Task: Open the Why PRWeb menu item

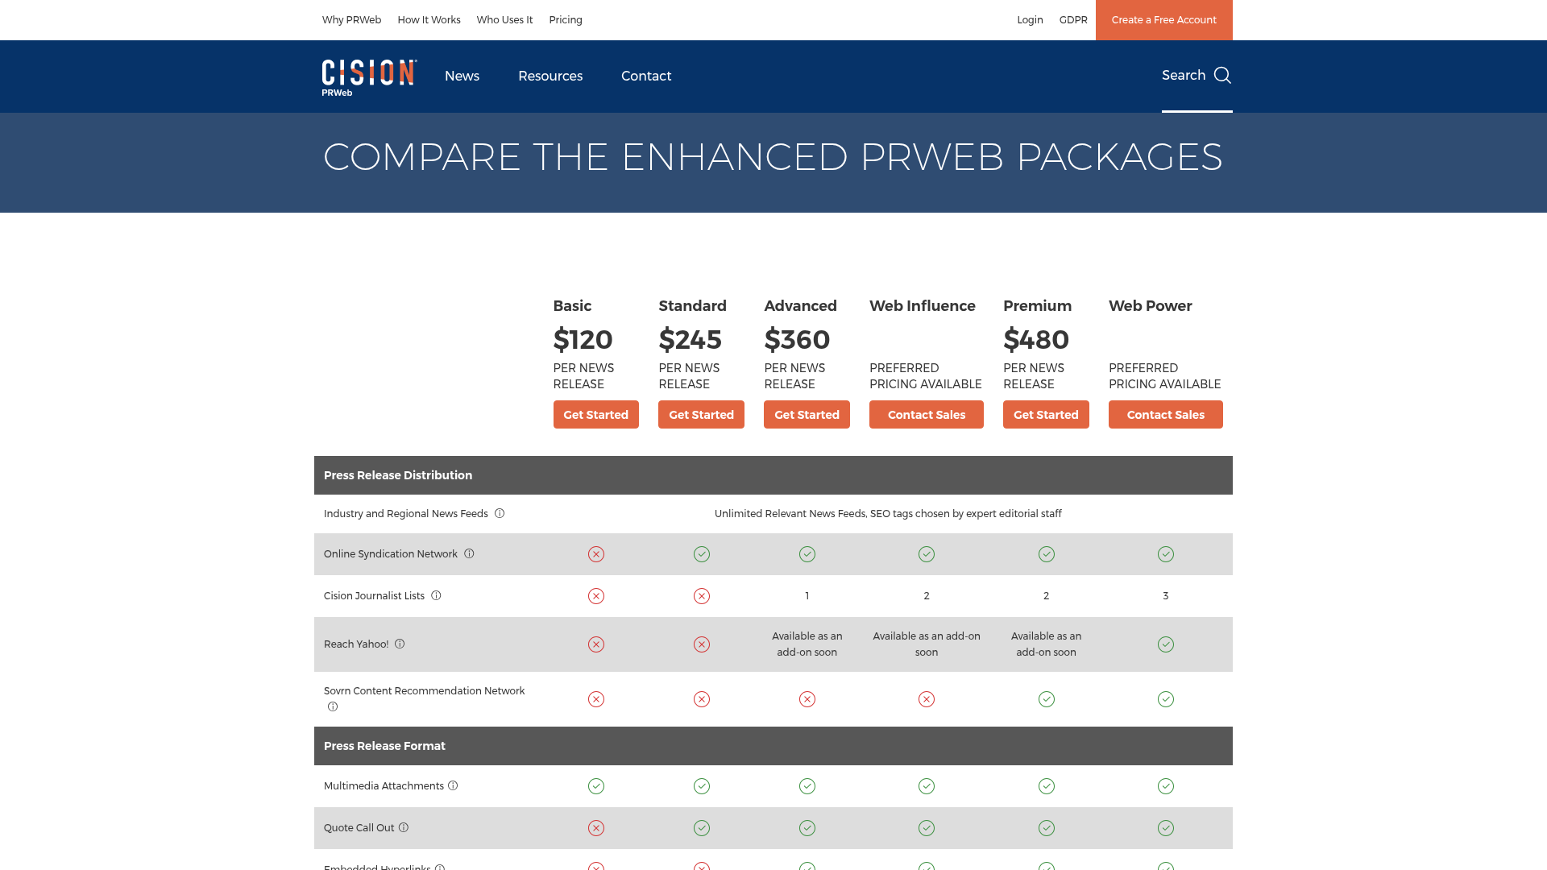Action: click(351, 20)
